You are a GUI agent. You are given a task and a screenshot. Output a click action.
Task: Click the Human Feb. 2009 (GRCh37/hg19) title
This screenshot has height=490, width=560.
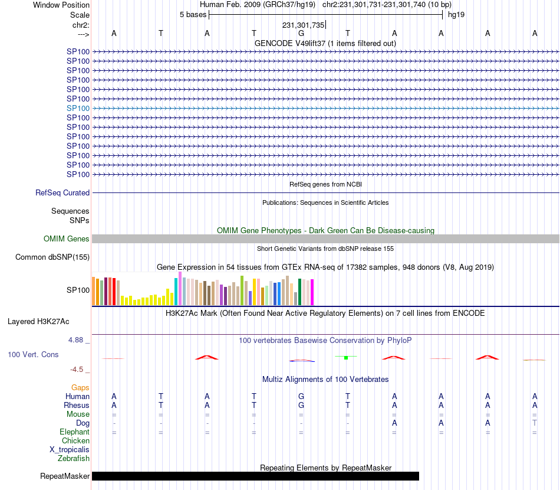coord(257,5)
